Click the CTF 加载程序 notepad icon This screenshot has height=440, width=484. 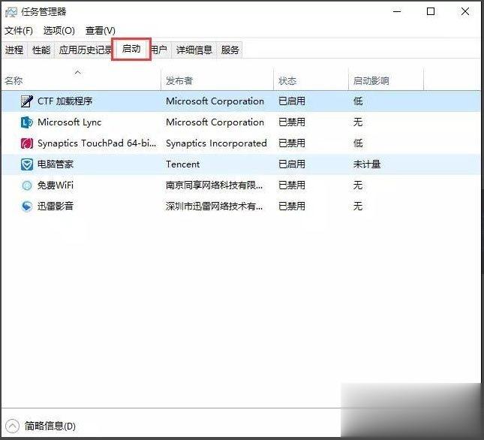(27, 101)
